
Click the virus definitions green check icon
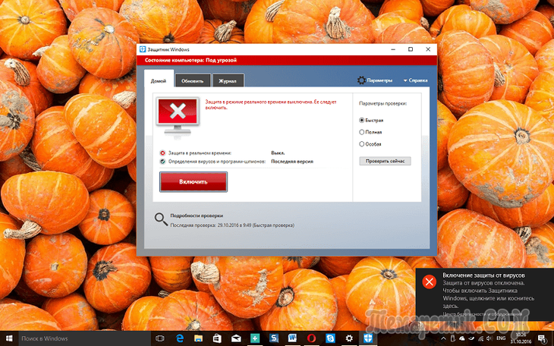coord(162,162)
